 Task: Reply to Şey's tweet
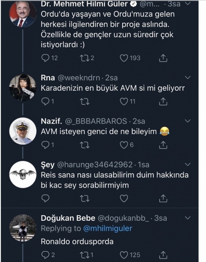tap(46, 198)
